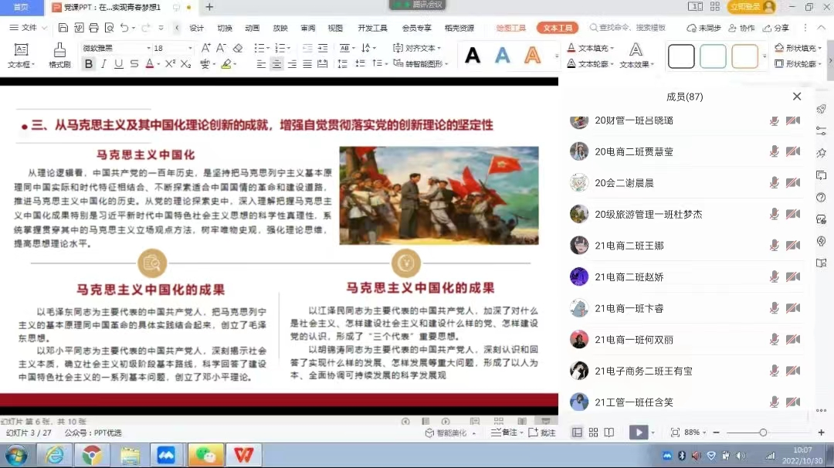The height and width of the screenshot is (468, 834).
Task: Clear formatting with the eraser icon
Action: coord(238,48)
